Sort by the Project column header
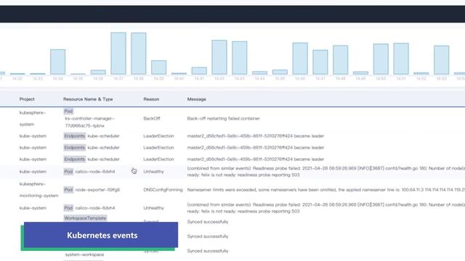Screen dimensions: 465x261 [x=27, y=99]
